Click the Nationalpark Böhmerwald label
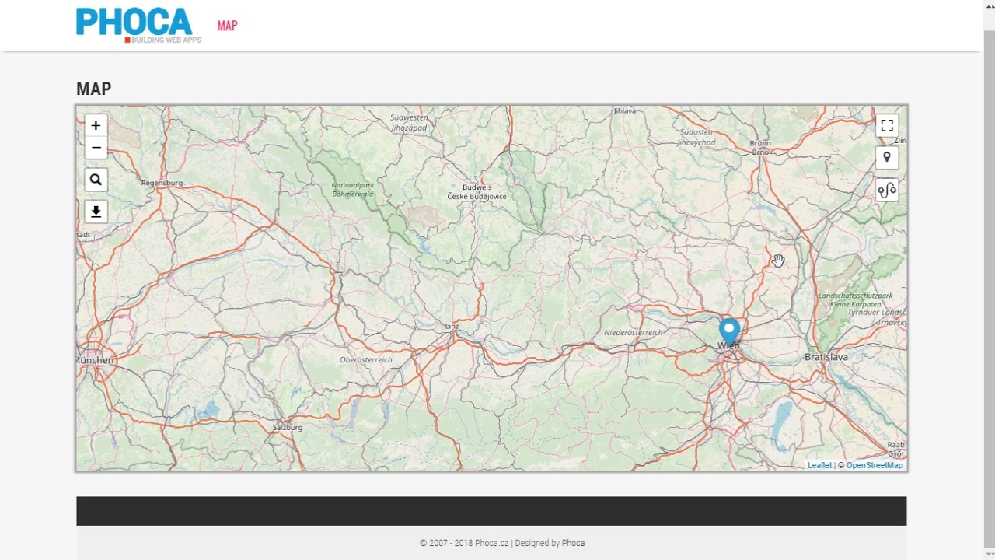Image resolution: width=995 pixels, height=560 pixels. (352, 189)
